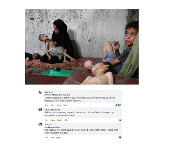View haha emoji reaction on first comment
This screenshot has width=174, height=149.
click(120, 105)
